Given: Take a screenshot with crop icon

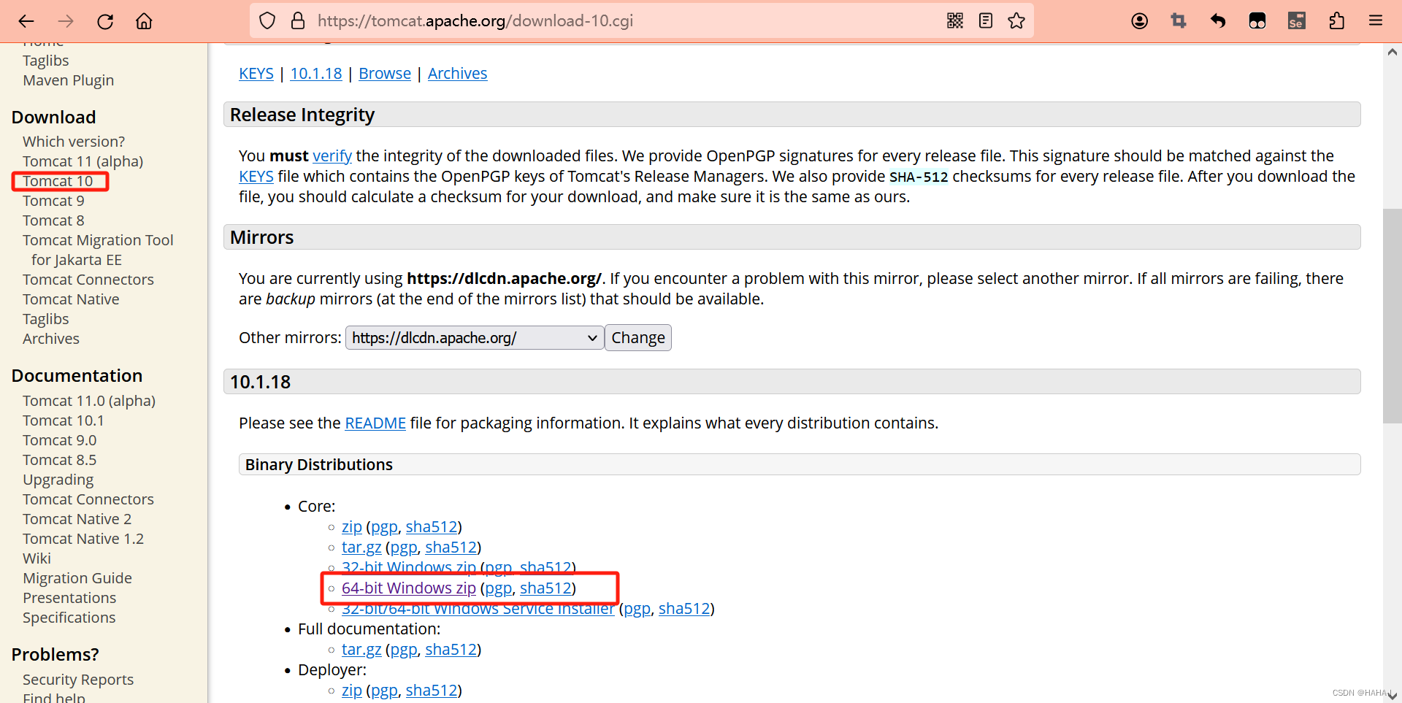Looking at the screenshot, I should pos(1179,21).
